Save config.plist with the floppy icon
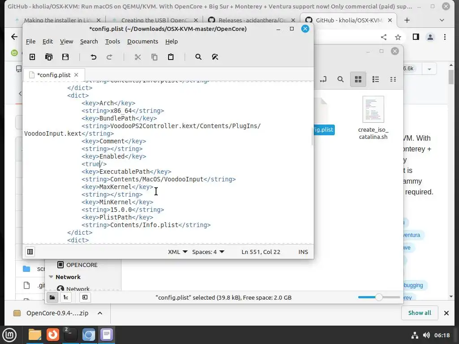 point(65,57)
